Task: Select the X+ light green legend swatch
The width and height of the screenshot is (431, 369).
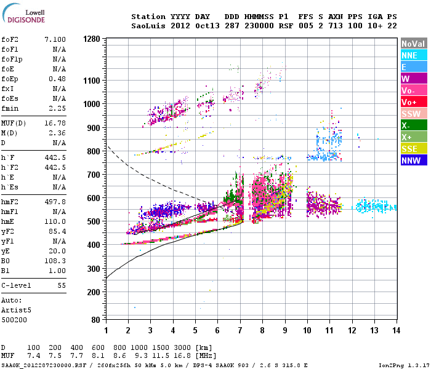Action: tap(414, 137)
